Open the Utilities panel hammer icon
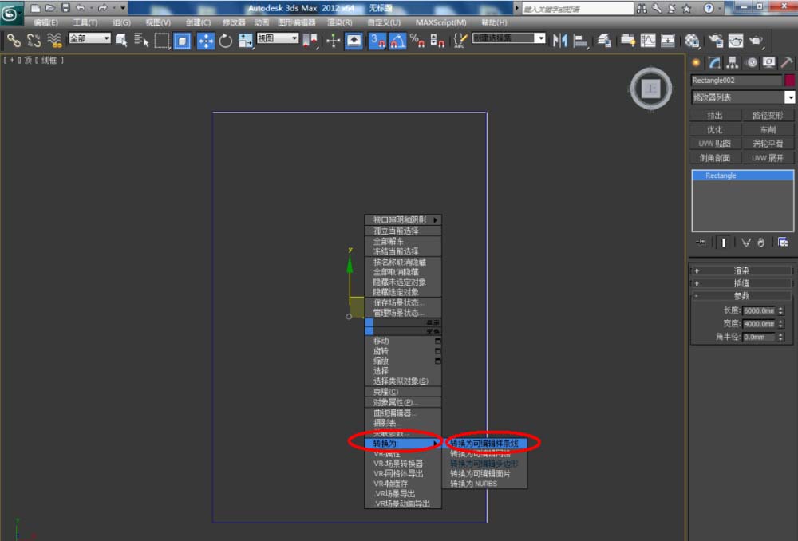Viewport: 798px width, 541px height. pos(787,62)
